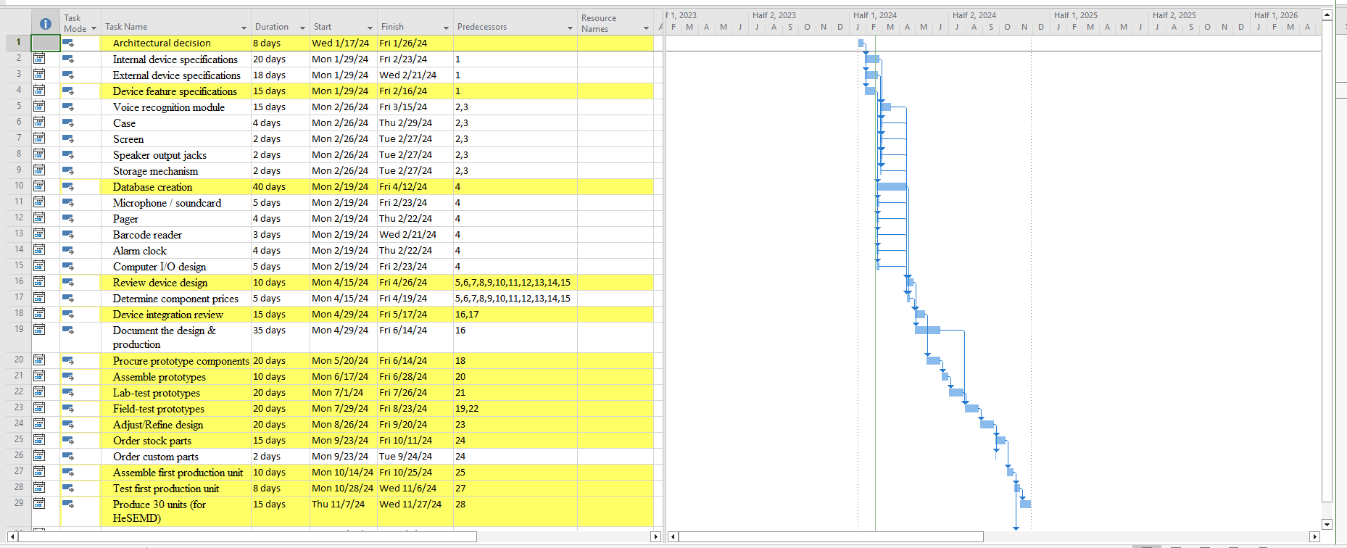1347x548 pixels.
Task: Open the Predecessors column filter dropdown
Action: (x=570, y=28)
